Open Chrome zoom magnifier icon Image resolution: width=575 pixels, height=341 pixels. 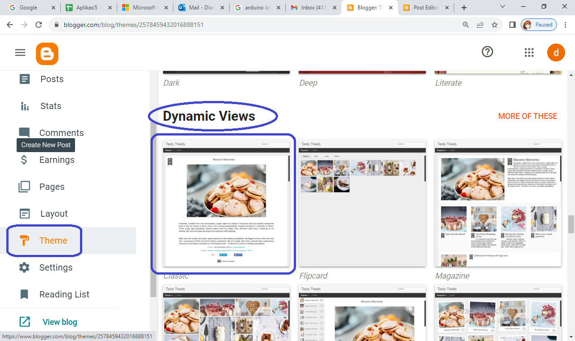click(x=466, y=25)
